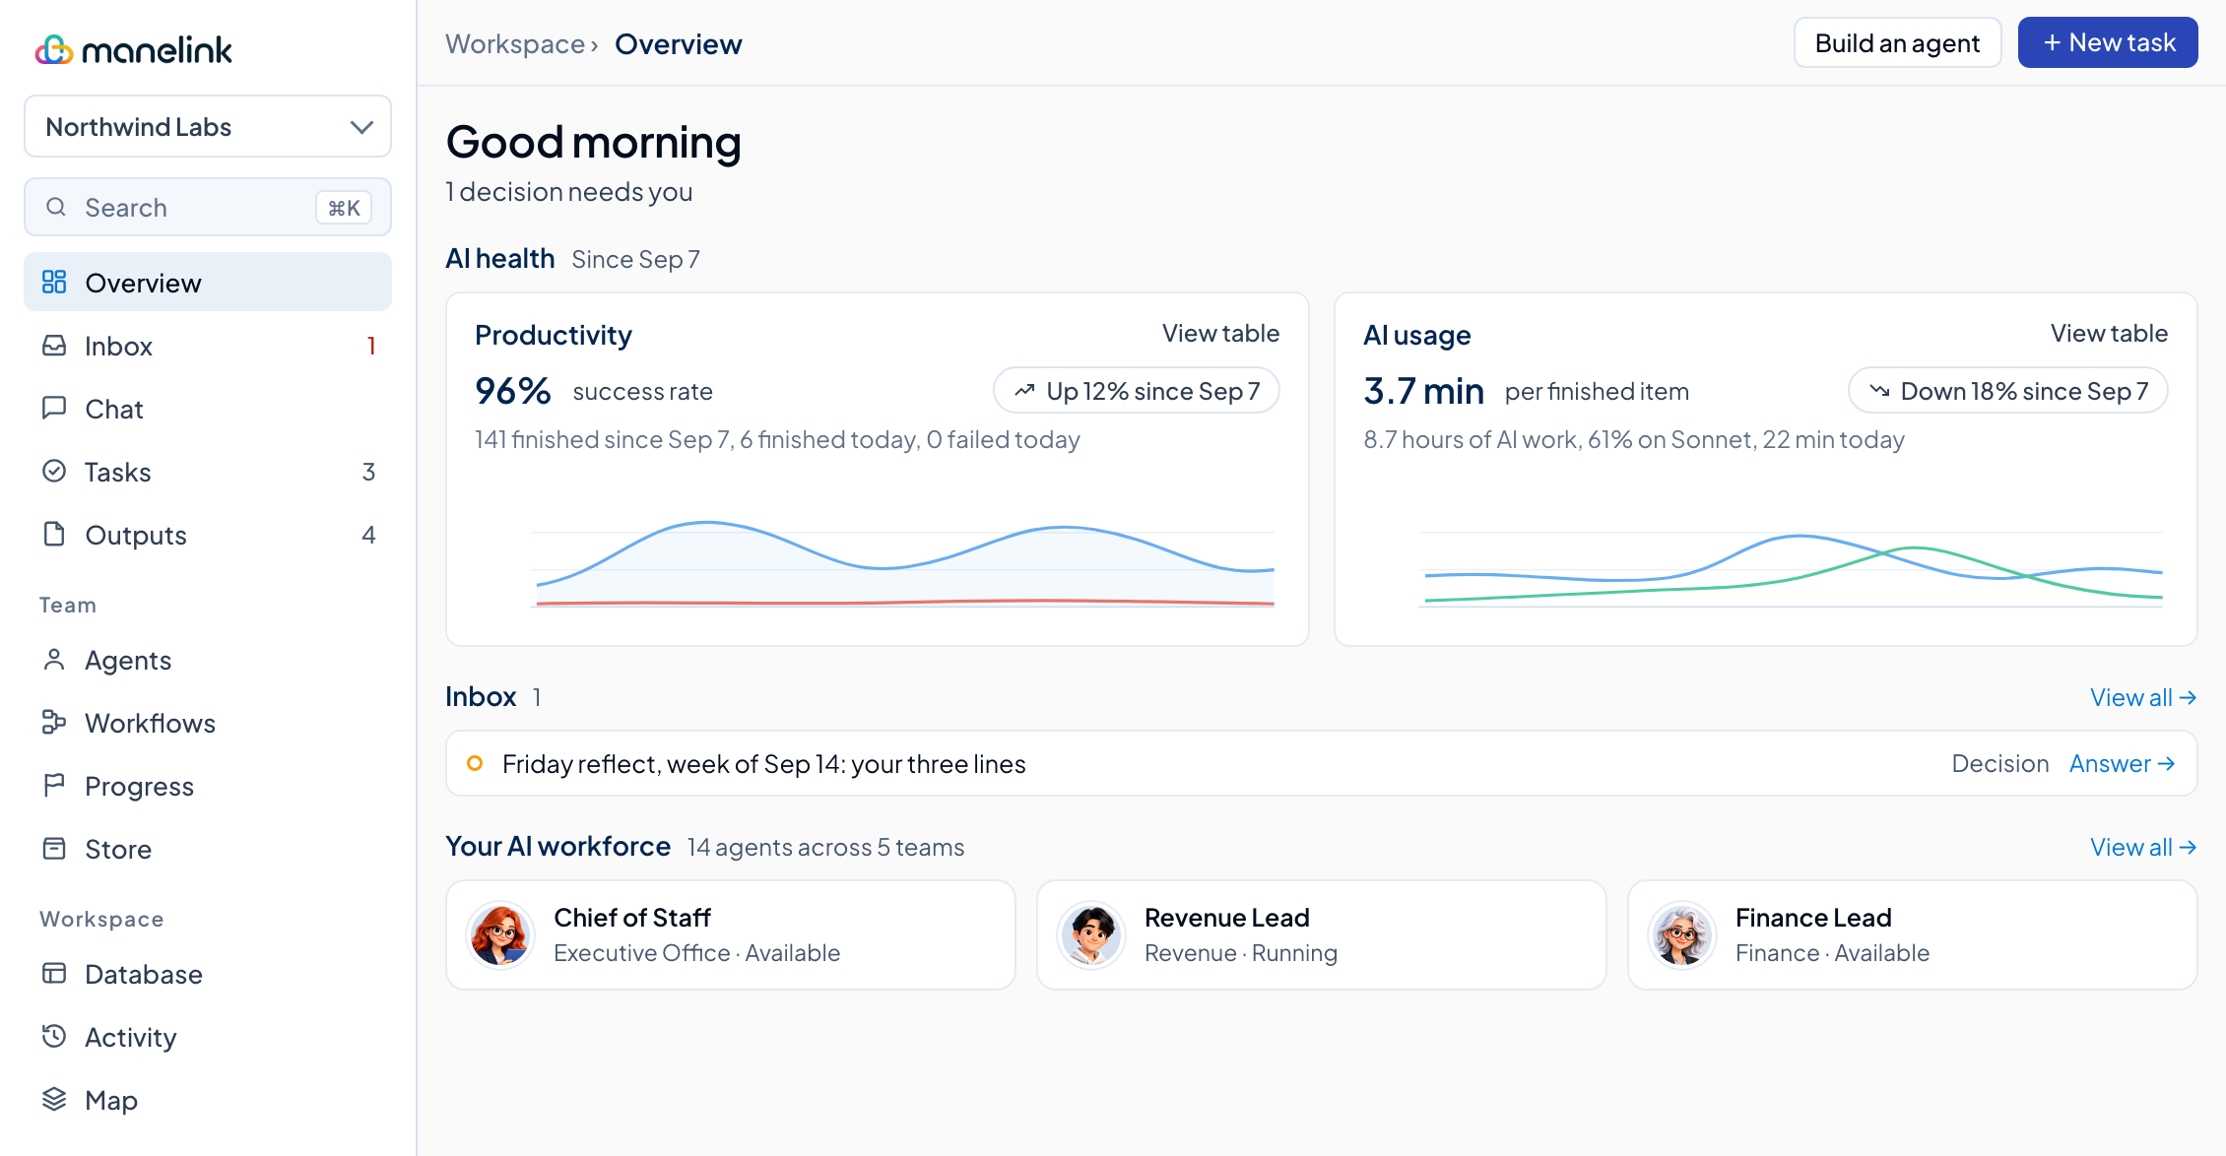Click the Up 12% since Sep 7 badge

(1137, 391)
